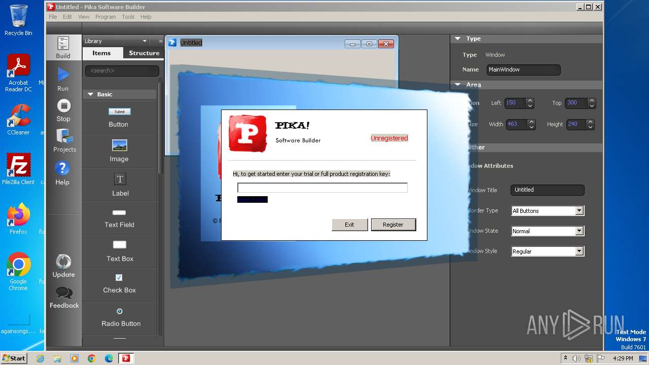The image size is (649, 365).
Task: Click the clock showing 4:29 PM
Action: 623,358
